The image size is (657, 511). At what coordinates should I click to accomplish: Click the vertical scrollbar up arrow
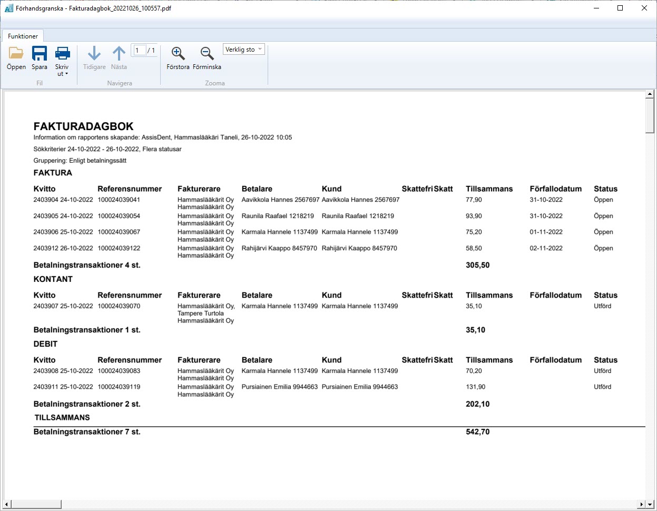(650, 95)
